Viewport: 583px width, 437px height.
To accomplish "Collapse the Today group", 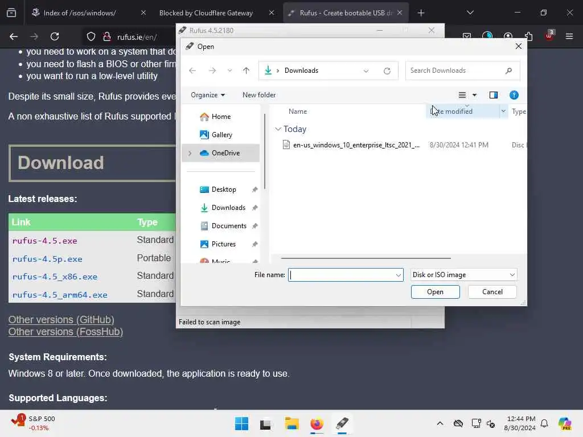I will [x=278, y=129].
